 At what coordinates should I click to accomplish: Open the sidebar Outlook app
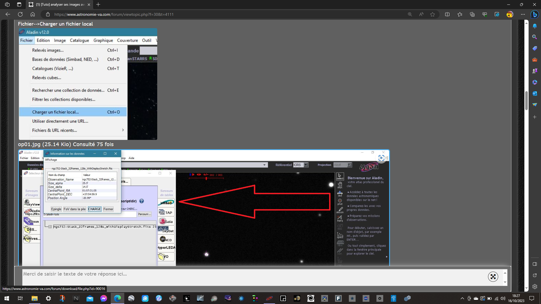tap(535, 93)
